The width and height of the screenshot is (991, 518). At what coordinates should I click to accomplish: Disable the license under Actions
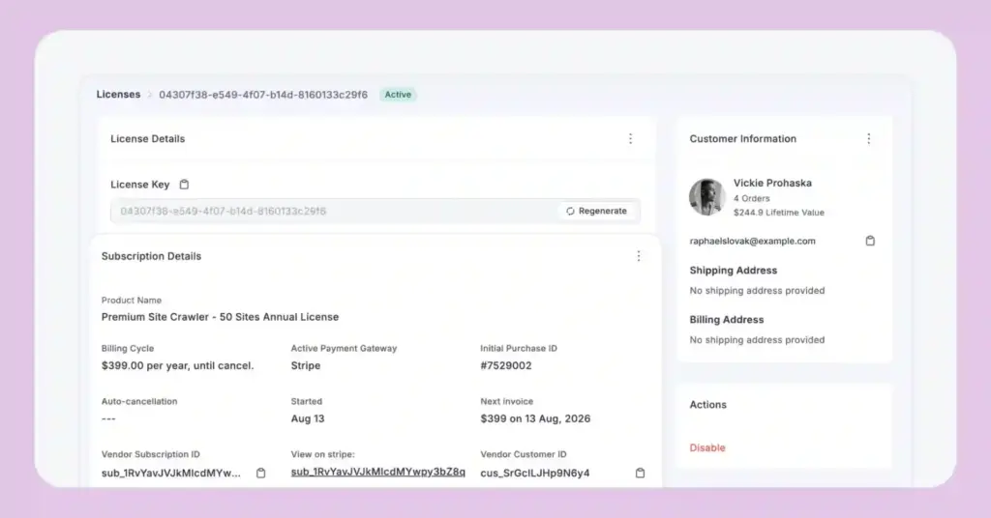pos(707,447)
